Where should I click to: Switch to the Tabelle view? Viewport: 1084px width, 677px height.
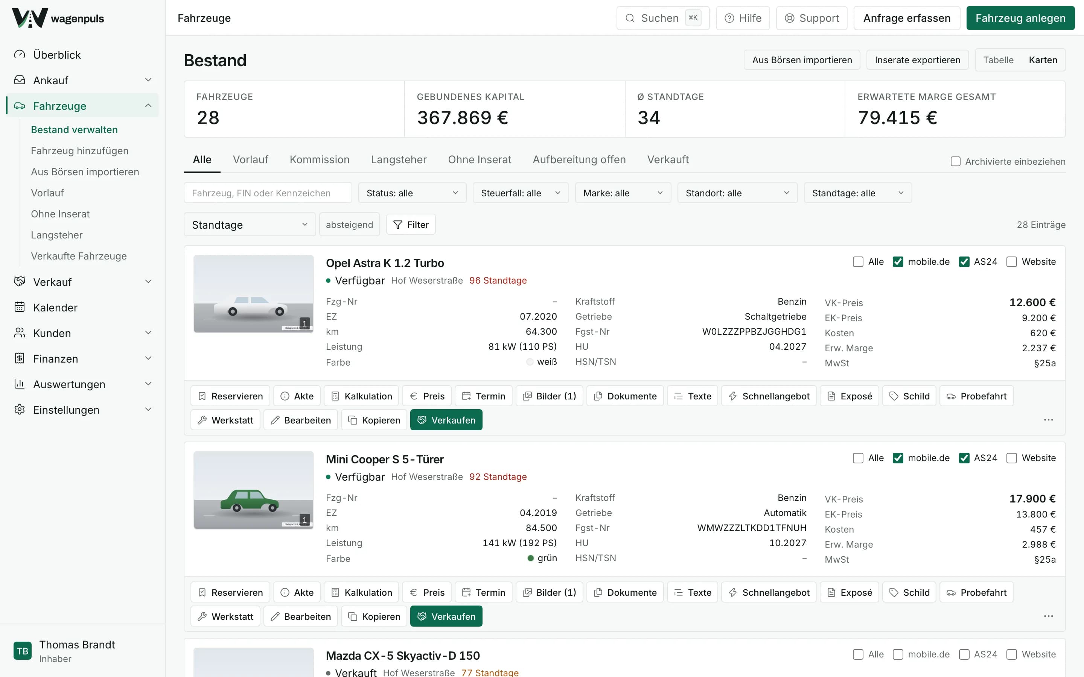click(x=998, y=60)
